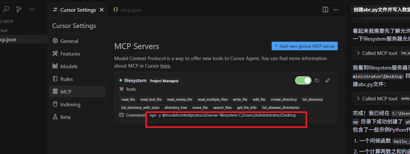Toggle the filesystem server switch off
The width and height of the screenshot is (410, 154).
[x=303, y=80]
